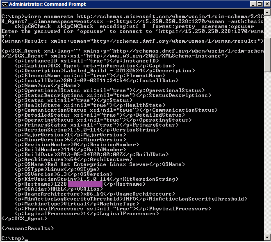Viewport: 271px width, 242px height.
Task: Click the Description line 'Labeled_Build - 20130524'
Action: click(105, 71)
